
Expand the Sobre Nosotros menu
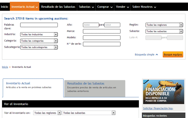pos(144,7)
